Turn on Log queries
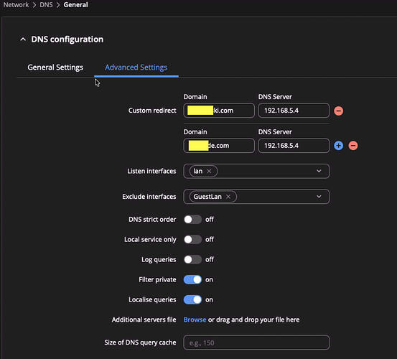Viewport: 397px width, 359px height. click(192, 259)
